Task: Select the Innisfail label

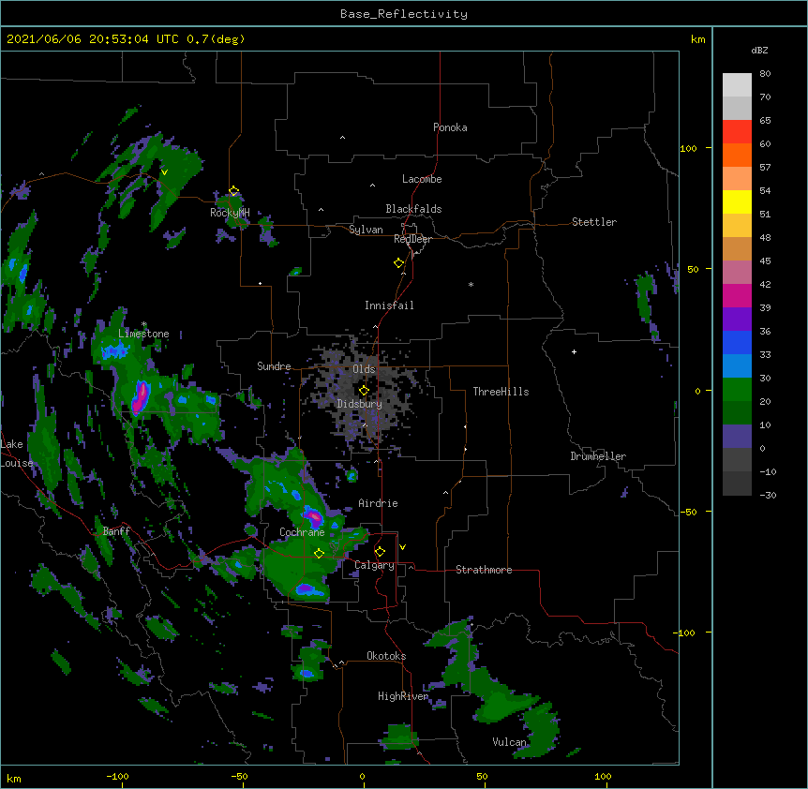Action: (389, 305)
